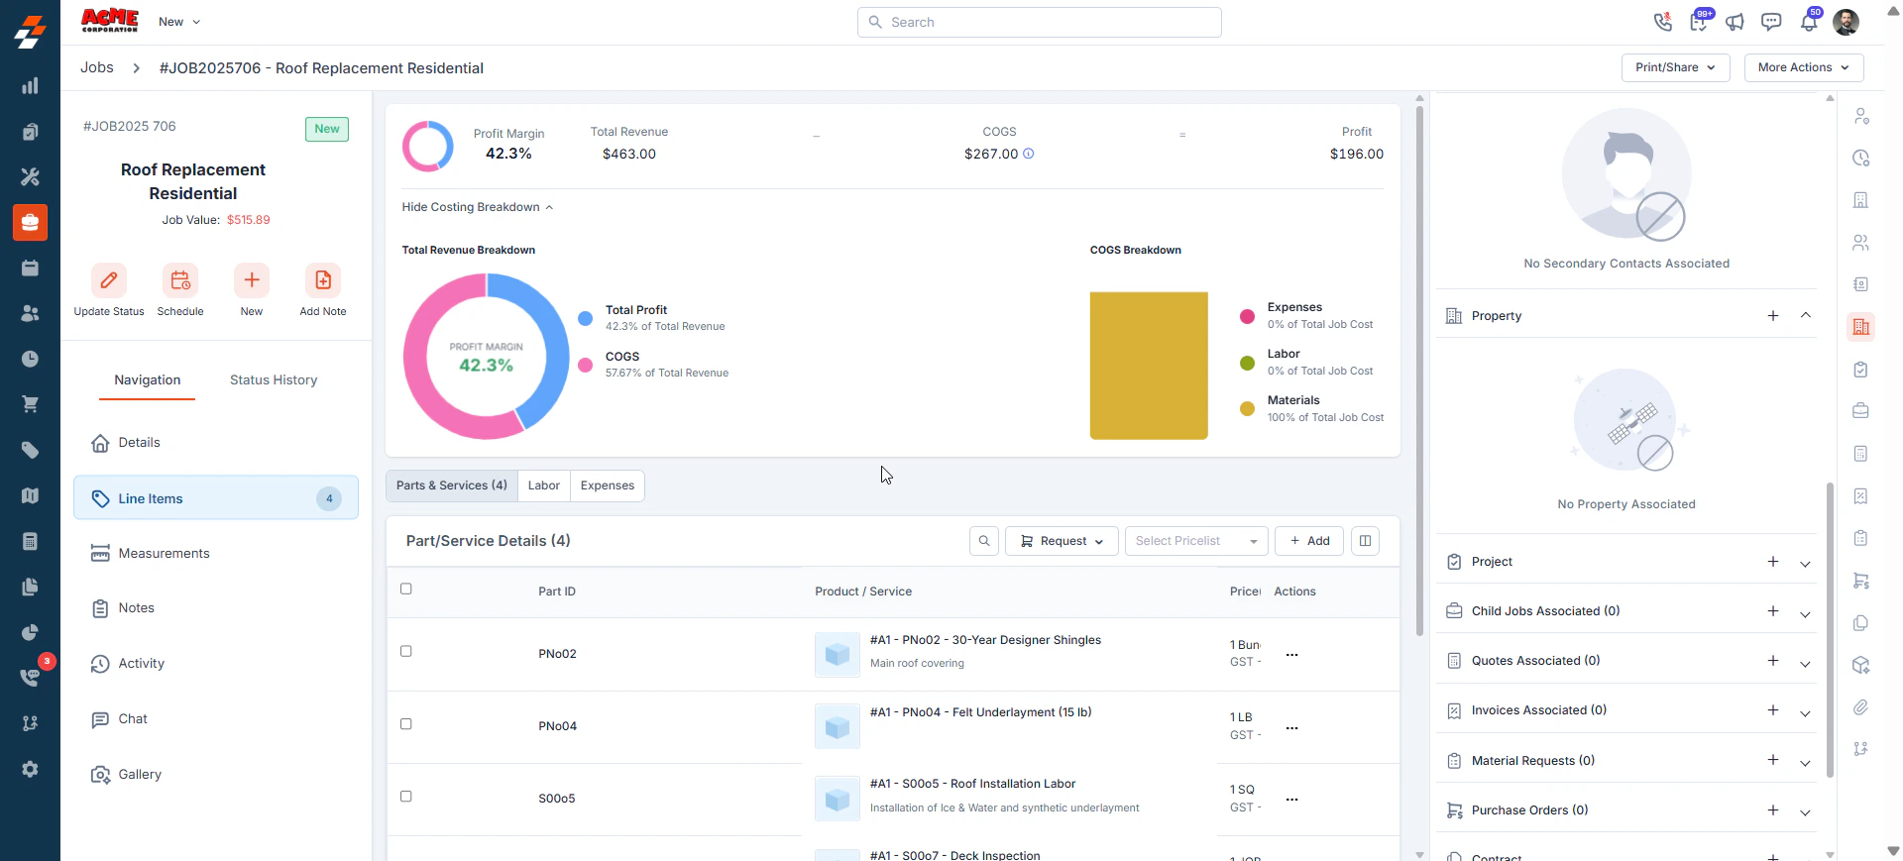1903x861 pixels.
Task: Open the customers people icon in sidebar
Action: coord(30,313)
